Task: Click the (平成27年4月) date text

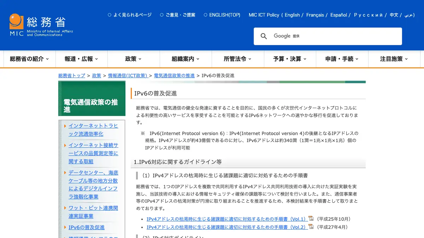Action: (332, 227)
